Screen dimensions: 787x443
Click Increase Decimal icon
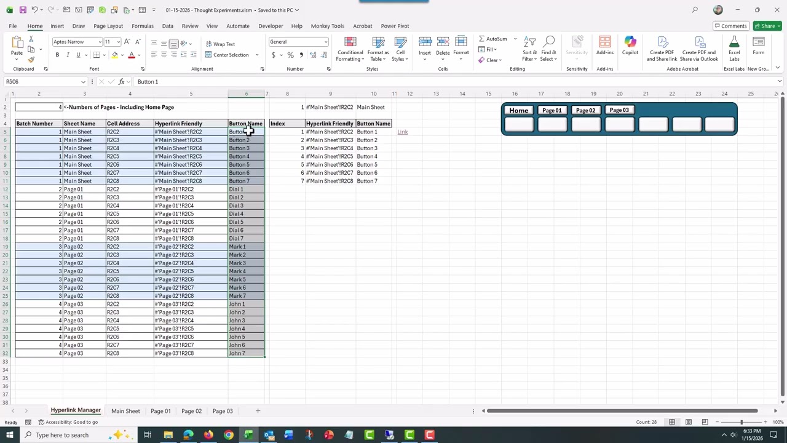(x=313, y=55)
